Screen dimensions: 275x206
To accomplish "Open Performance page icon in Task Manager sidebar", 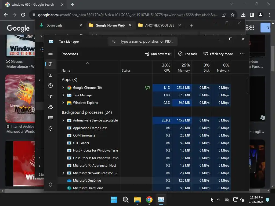I will coord(50,75).
